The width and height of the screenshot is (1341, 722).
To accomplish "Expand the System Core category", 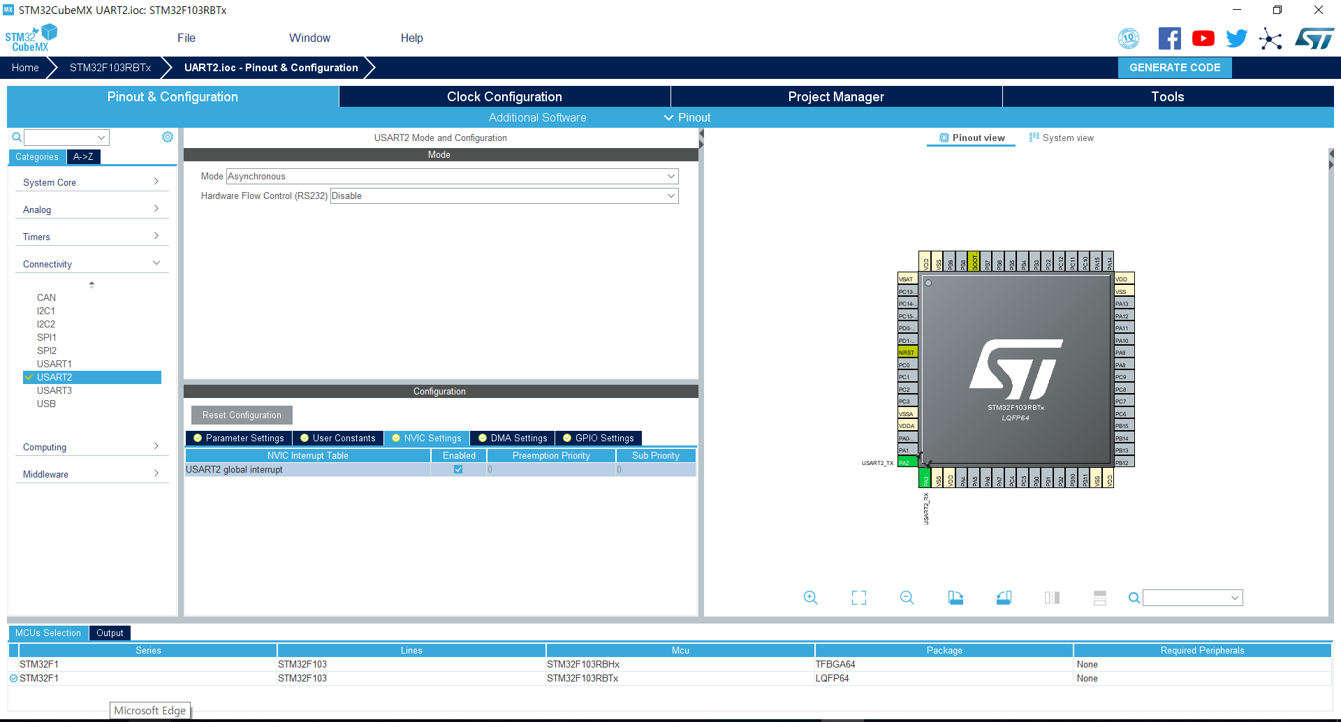I will [x=91, y=182].
